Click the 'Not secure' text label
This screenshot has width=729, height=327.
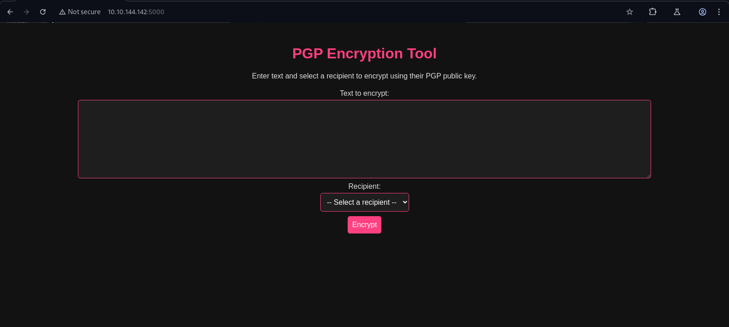point(84,12)
